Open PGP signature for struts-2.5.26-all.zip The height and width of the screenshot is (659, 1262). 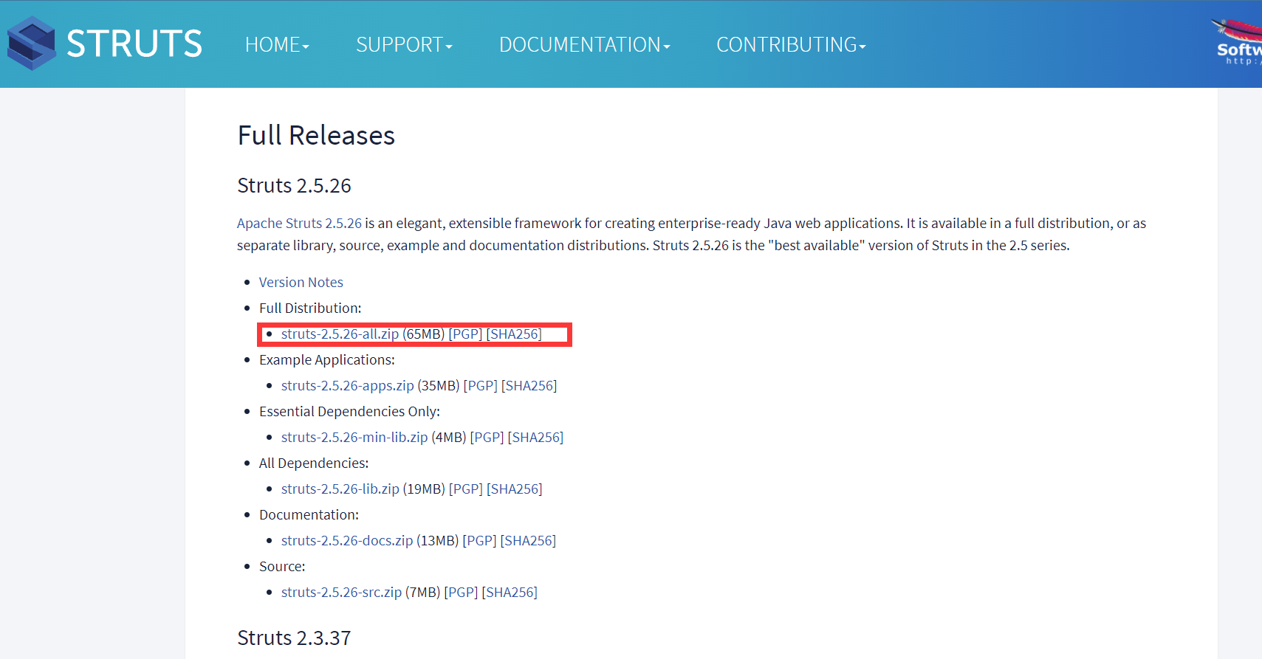click(x=465, y=334)
